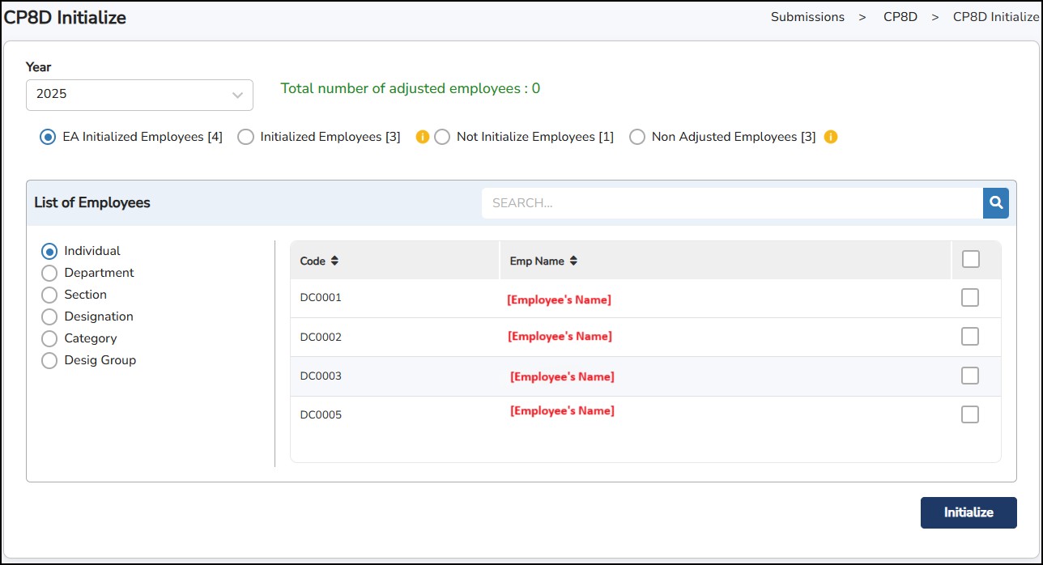Tick the select-all header checkbox
The height and width of the screenshot is (565, 1043).
(x=970, y=259)
